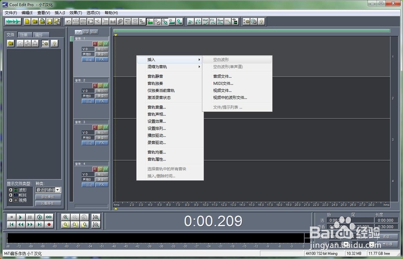Click the yellow playhead marker at top
403x259 pixels.
pyautogui.click(x=116, y=35)
